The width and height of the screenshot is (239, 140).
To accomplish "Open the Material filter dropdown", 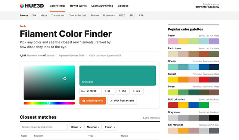I will 93,127.
